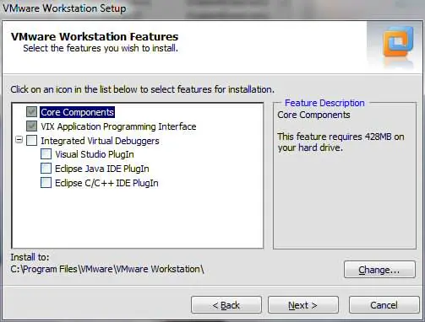
Task: Select the Eclipse C/C++ IDE PlugIn label
Action: click(106, 183)
